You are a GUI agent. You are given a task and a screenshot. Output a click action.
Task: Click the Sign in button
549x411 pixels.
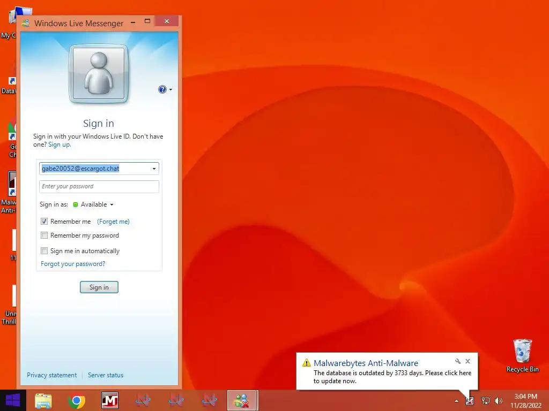99,287
